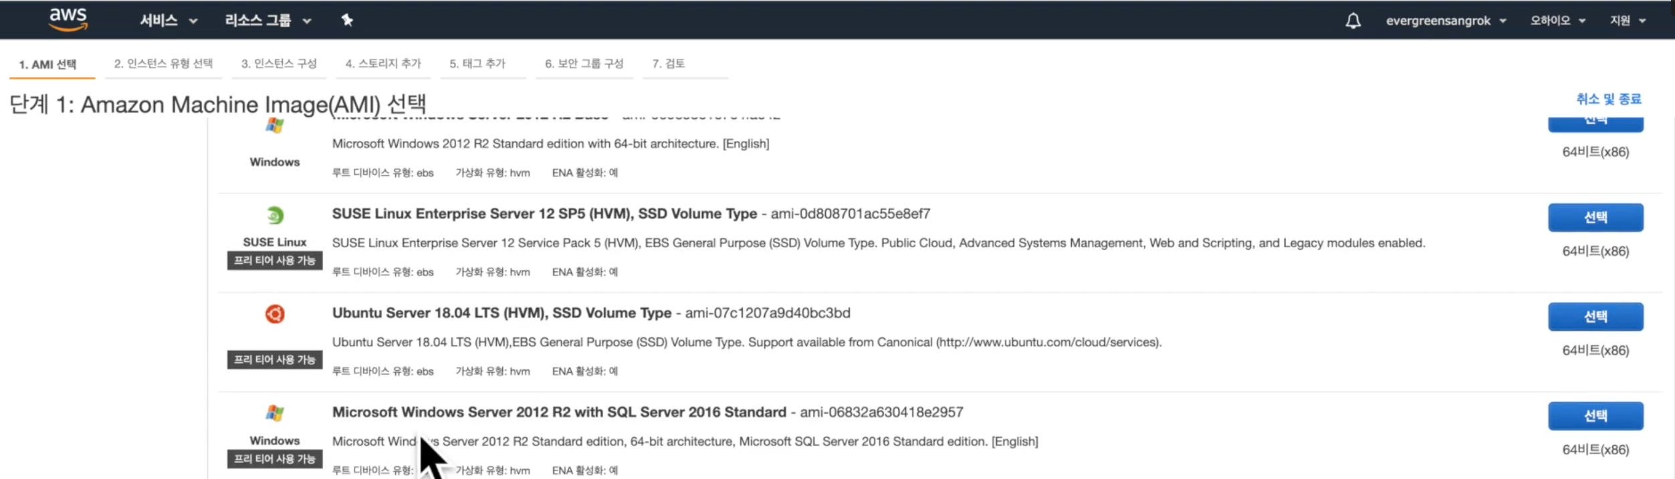Go to step 2. 인스턴스 유형 선택
The width and height of the screenshot is (1675, 479).
[x=163, y=63]
